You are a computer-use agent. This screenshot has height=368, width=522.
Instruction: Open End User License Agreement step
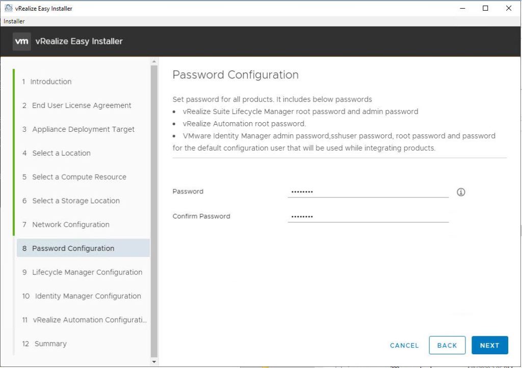[82, 105]
